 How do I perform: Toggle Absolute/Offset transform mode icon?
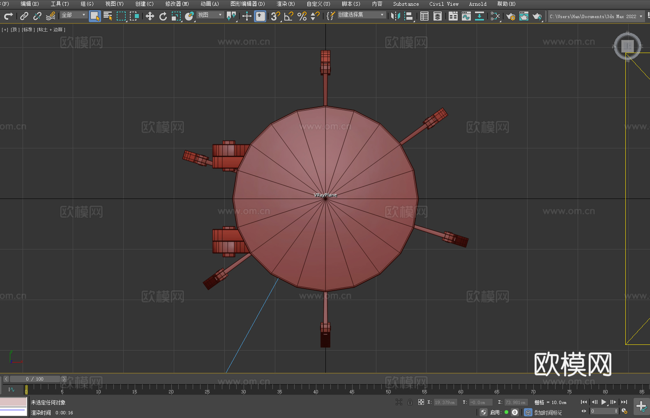pos(421,402)
